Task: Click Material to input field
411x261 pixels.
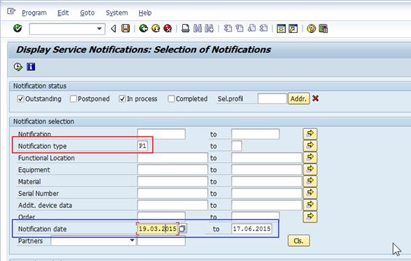Action: (266, 182)
